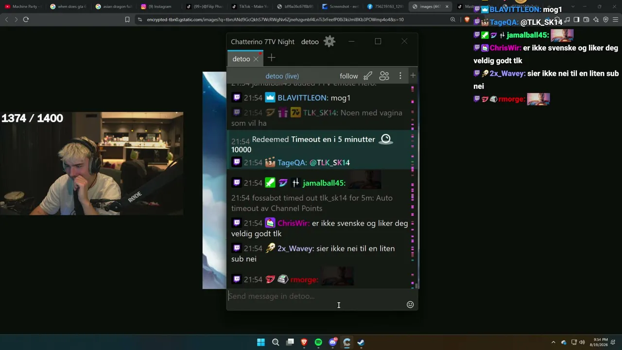Image resolution: width=622 pixels, height=350 pixels.
Task: Open Steam from the taskbar
Action: (x=361, y=342)
